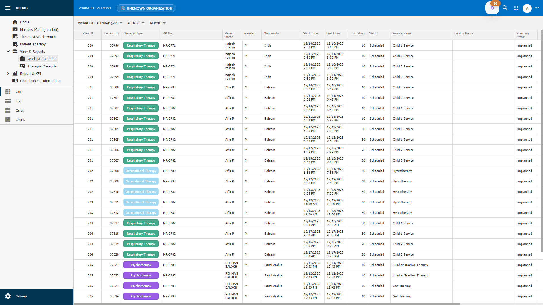Switch to Charts view
The width and height of the screenshot is (543, 305).
pyautogui.click(x=20, y=120)
